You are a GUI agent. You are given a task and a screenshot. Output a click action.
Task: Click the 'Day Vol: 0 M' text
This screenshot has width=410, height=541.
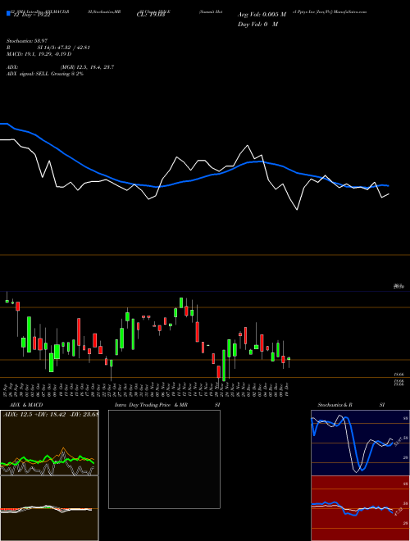(257, 25)
